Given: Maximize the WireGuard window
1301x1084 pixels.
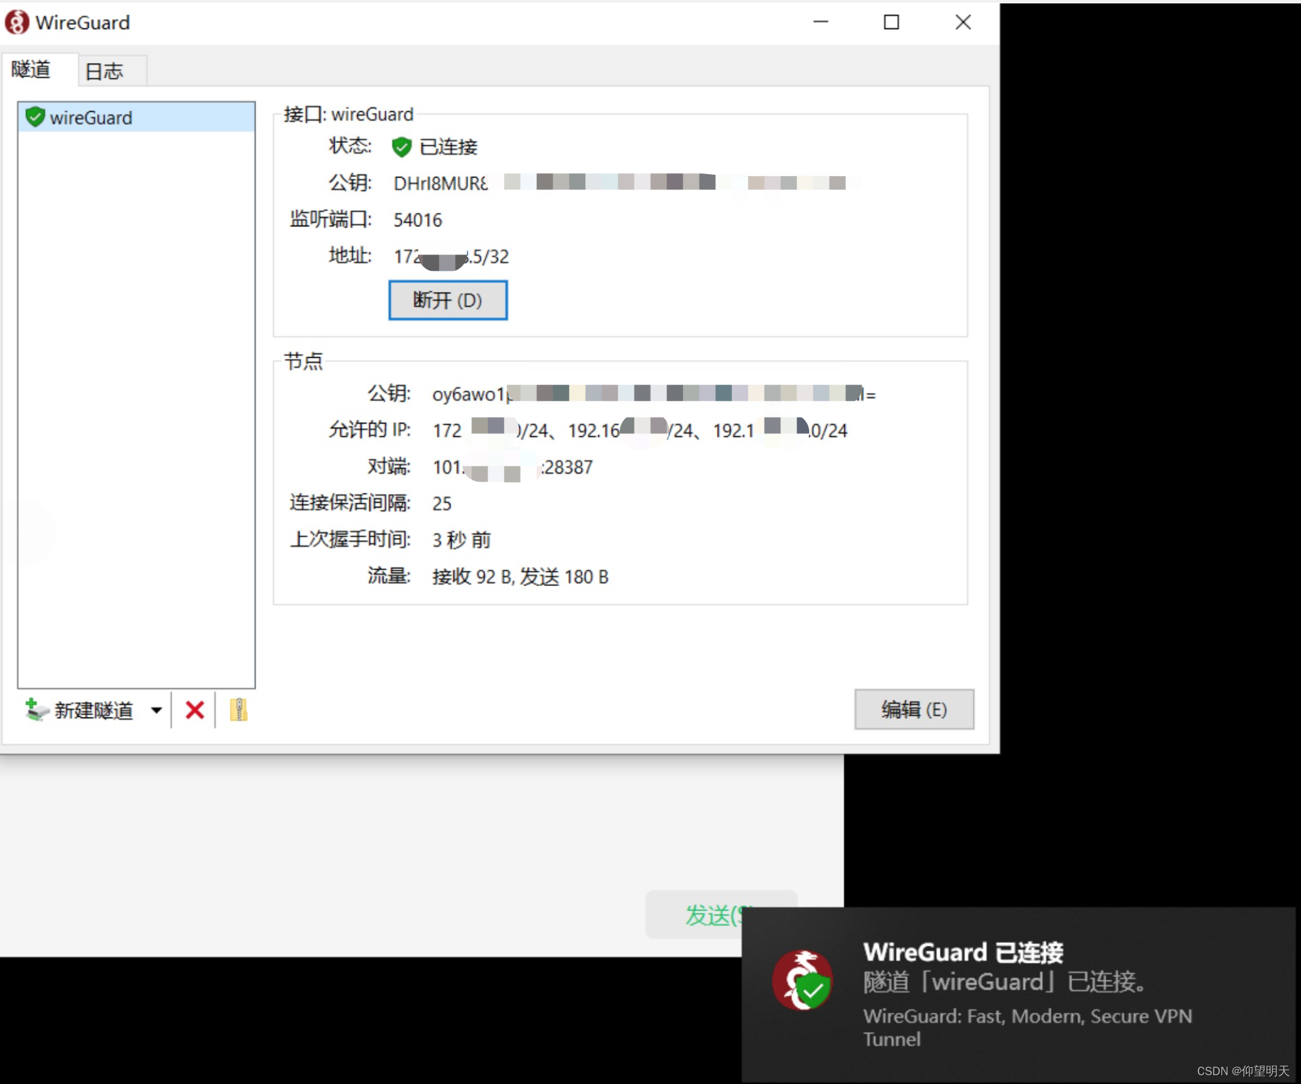Looking at the screenshot, I should [891, 22].
